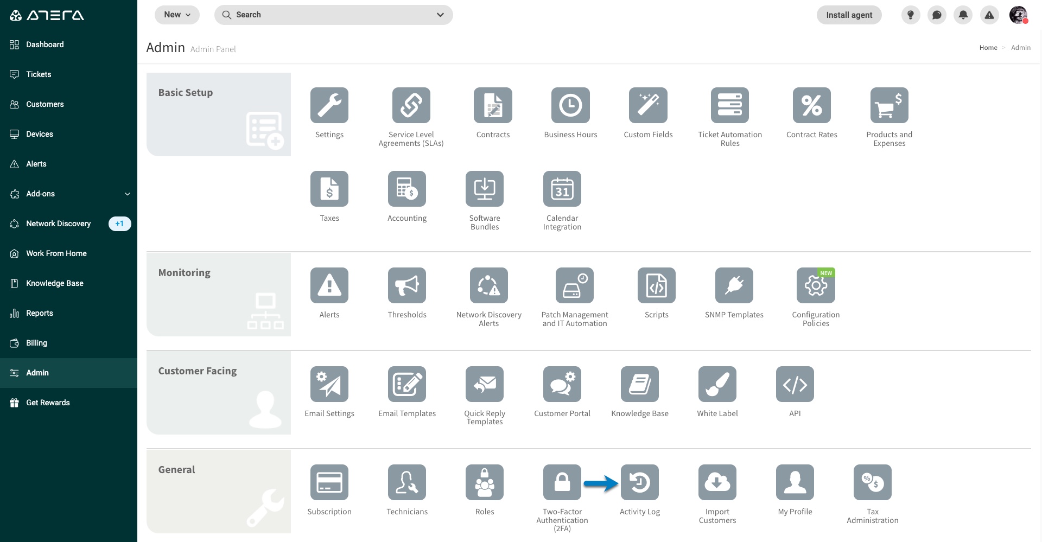Open notifications bell icon
This screenshot has width=1042, height=542.
(963, 15)
